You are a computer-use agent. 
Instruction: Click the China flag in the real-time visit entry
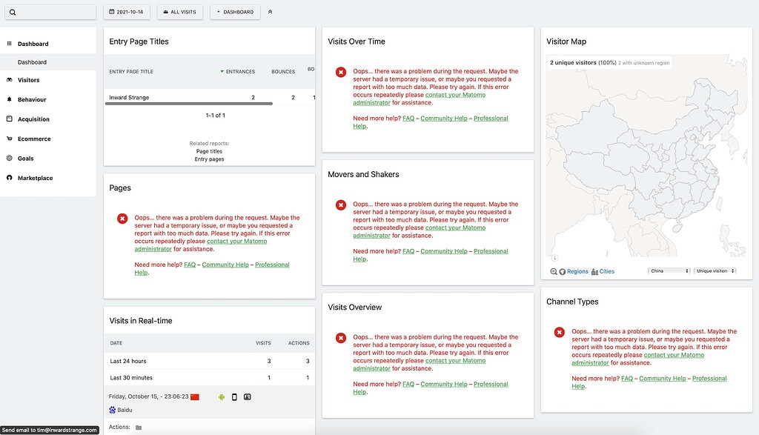(x=193, y=396)
